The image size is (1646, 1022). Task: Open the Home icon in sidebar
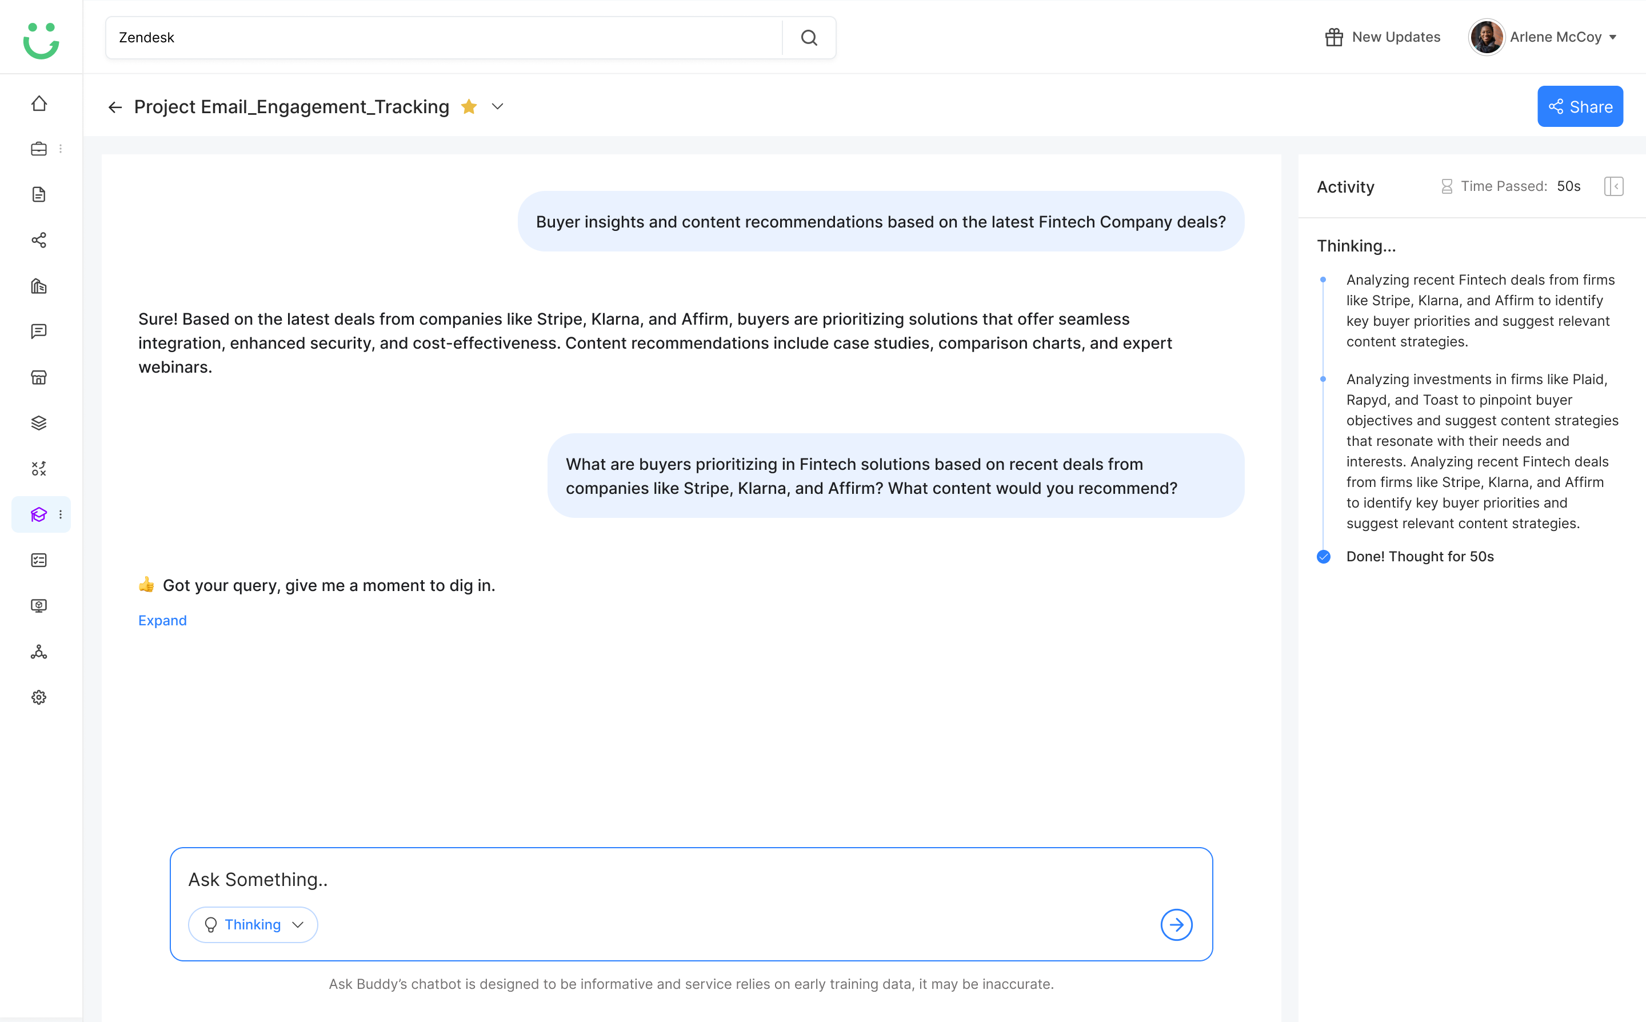(x=39, y=103)
